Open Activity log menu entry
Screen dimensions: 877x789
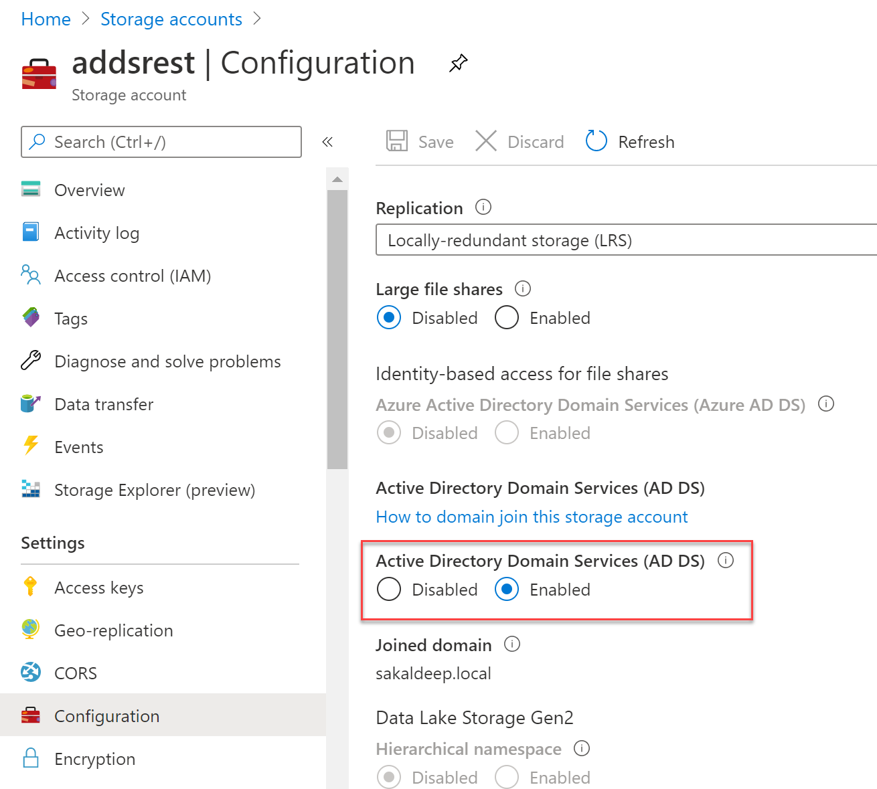coord(163,233)
